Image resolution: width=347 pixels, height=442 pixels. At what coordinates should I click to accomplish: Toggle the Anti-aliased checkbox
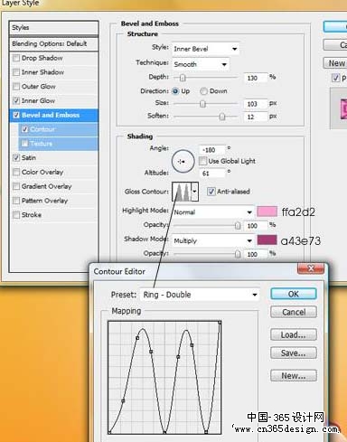(x=211, y=192)
